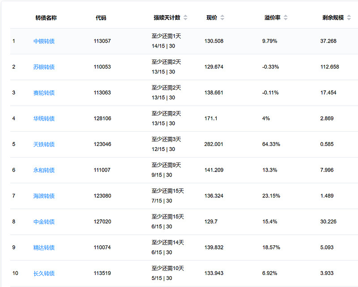Screen dimensions: 358x287
Task: Open 中金转债 bond link
Action: point(44,222)
